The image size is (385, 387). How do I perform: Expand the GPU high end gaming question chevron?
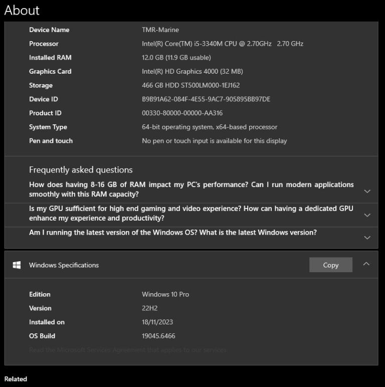[x=367, y=215]
